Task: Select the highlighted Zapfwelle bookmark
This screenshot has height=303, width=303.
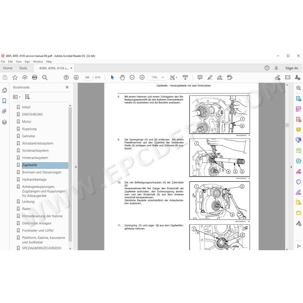Action: coord(45,165)
